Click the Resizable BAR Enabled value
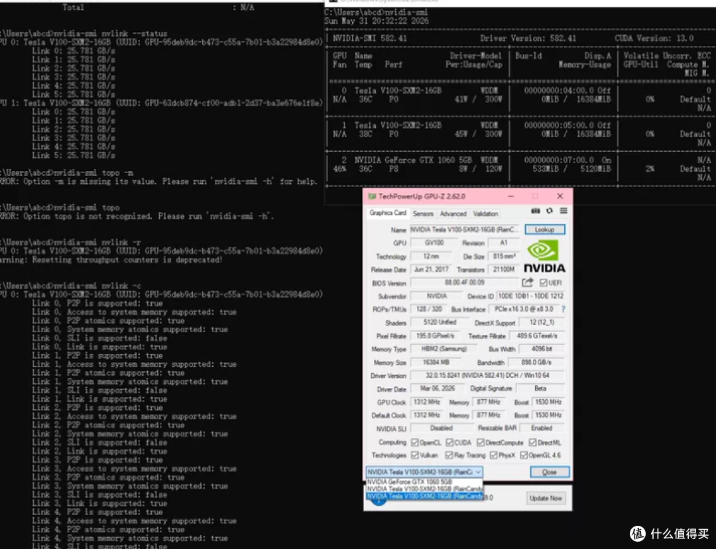Image resolution: width=716 pixels, height=549 pixels. 542,428
